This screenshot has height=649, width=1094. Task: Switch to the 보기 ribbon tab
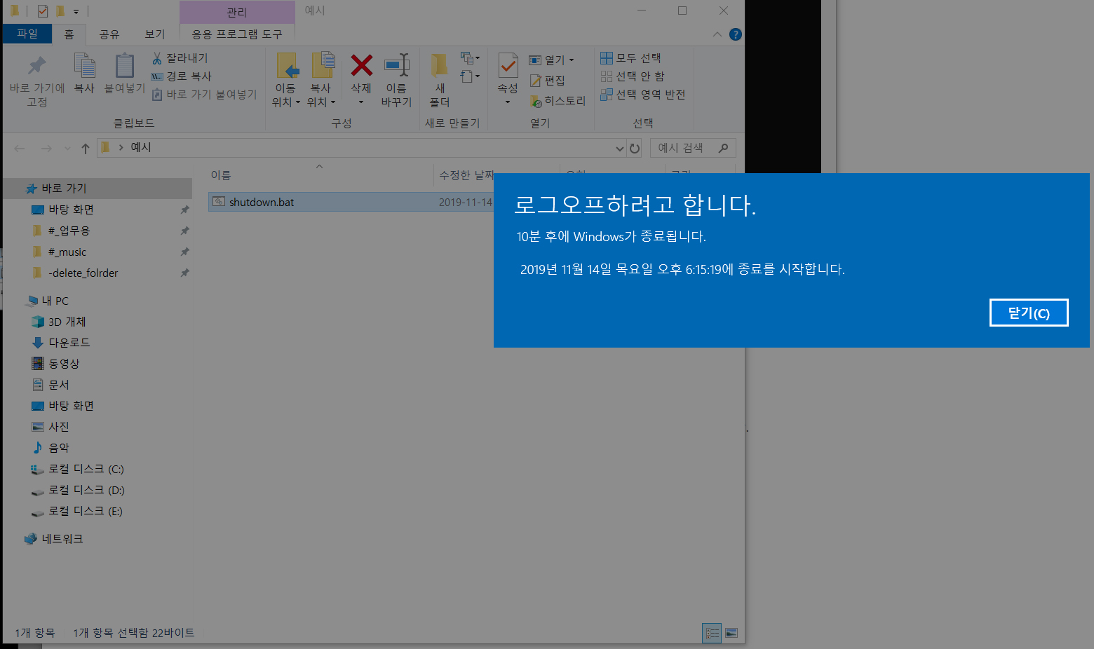[x=154, y=34]
